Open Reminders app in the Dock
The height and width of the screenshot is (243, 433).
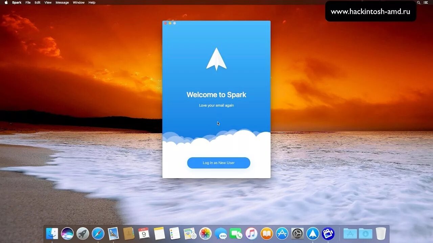click(x=175, y=234)
